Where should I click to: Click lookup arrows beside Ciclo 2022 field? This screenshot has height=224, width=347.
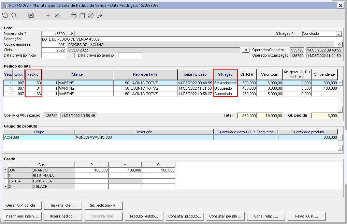point(246,50)
